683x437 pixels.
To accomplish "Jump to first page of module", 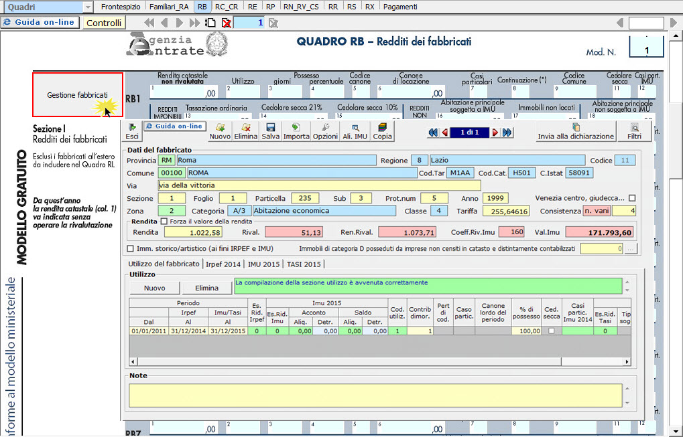I will 149,23.
